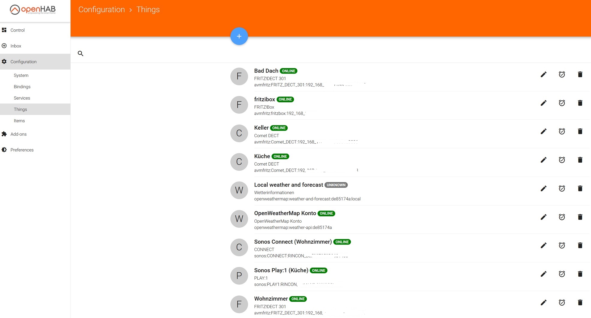591x318 pixels.
Task: Open alarm clock icon for Wohnzimmer
Action: click(562, 302)
